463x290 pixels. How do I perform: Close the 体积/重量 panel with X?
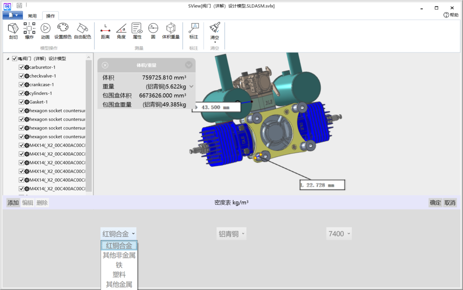click(105, 65)
